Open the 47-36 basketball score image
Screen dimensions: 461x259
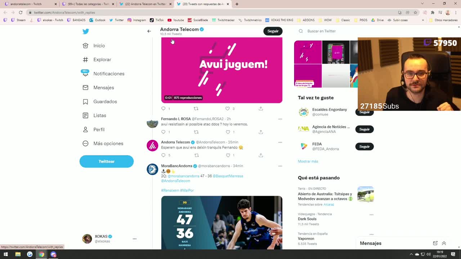pos(222,223)
